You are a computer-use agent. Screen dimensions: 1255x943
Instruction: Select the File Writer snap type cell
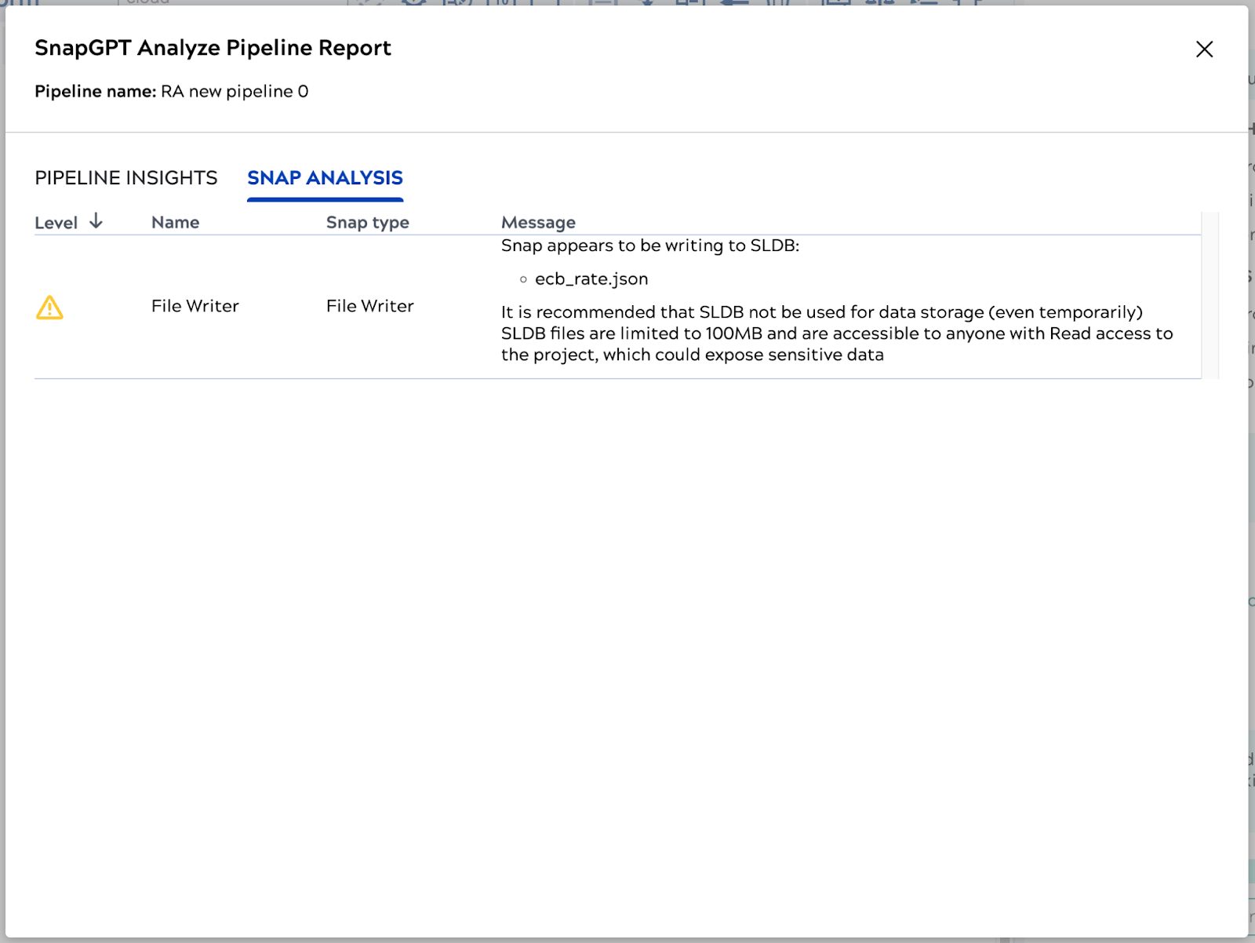(369, 306)
